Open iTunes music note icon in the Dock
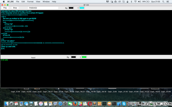 (x=41, y=104)
